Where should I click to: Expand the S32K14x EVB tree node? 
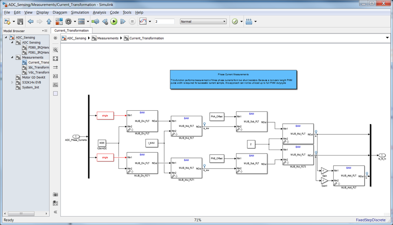(12, 82)
